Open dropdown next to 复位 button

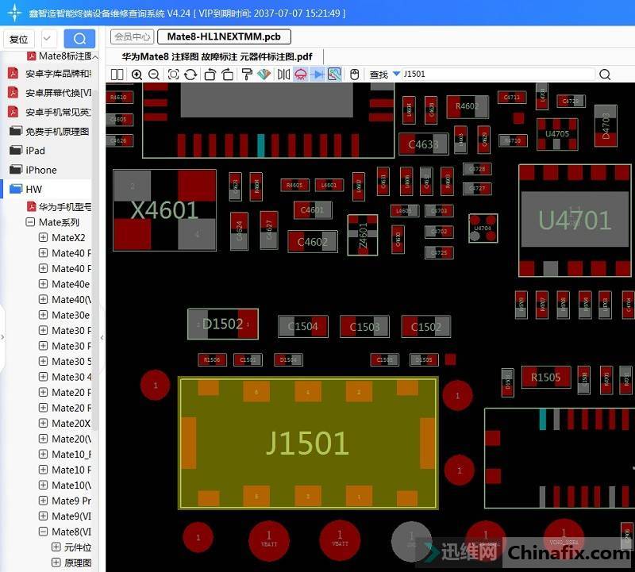48,39
